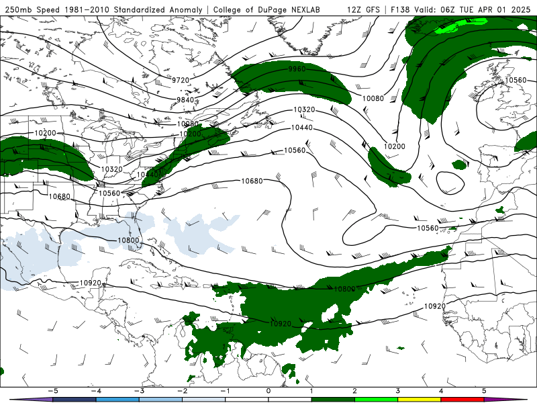Click the "9960" contour label
Viewport: 537px width, 403px height.
pyautogui.click(x=297, y=69)
